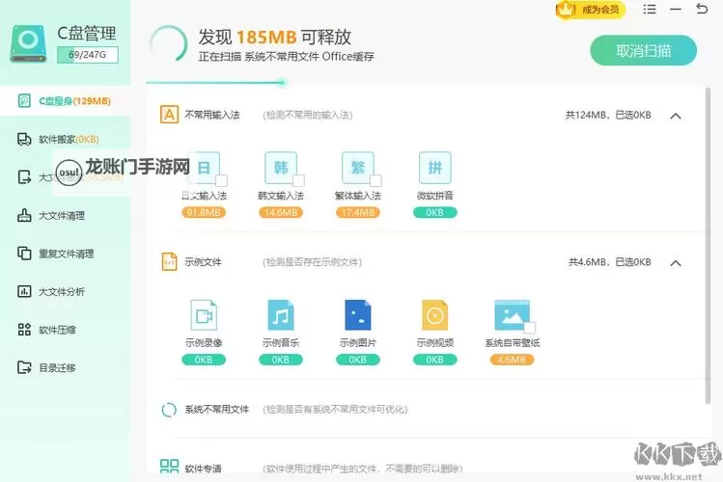Click the 共4.6MB，已选0KB summary text
Screen dimensions: 723x482
(x=609, y=262)
